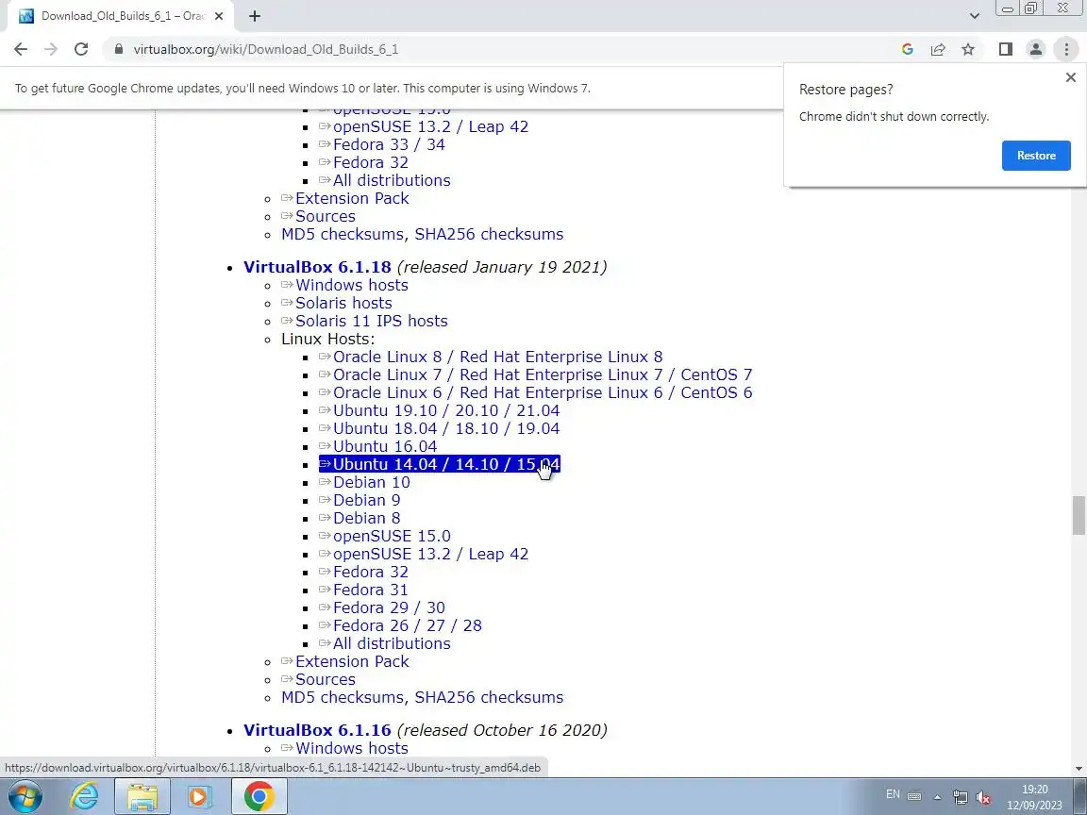
Task: Open VirtualBox 6.1.16 version link
Action: 317,730
